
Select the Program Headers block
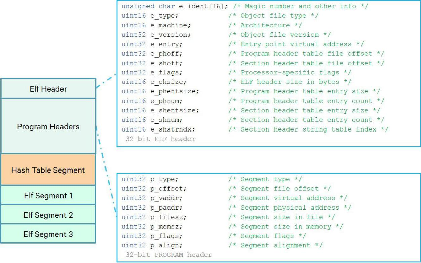pyautogui.click(x=48, y=127)
